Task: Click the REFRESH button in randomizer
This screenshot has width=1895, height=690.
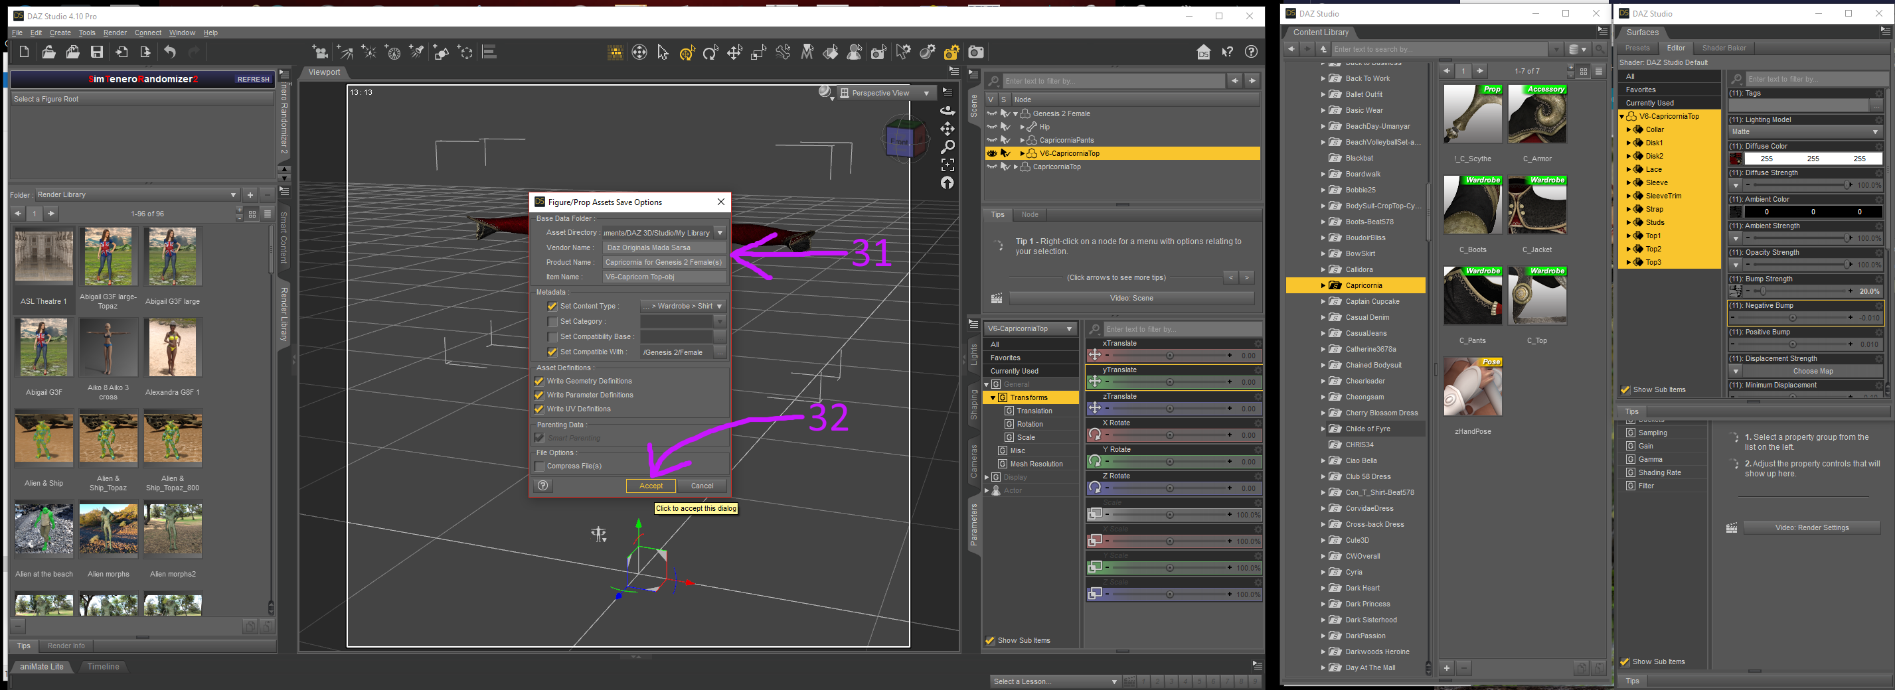Action: pyautogui.click(x=253, y=80)
